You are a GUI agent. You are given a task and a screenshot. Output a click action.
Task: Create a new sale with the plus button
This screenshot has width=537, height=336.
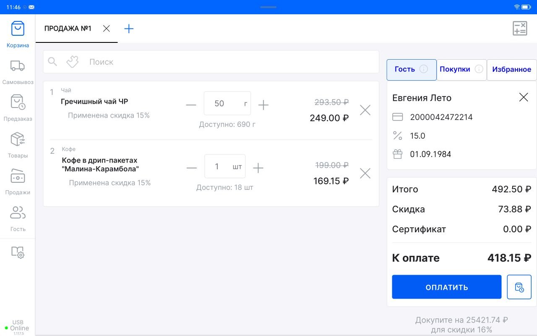coord(129,29)
